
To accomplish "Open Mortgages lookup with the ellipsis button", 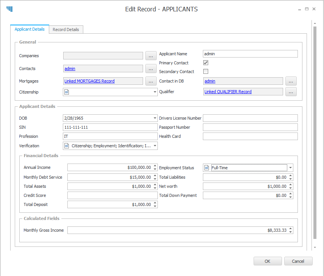I will pos(151,81).
